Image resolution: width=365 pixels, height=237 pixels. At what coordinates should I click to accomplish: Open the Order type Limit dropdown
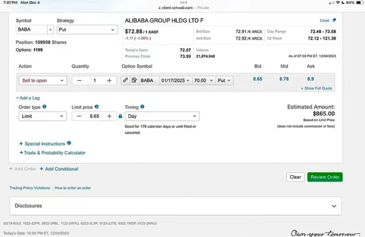(x=42, y=116)
